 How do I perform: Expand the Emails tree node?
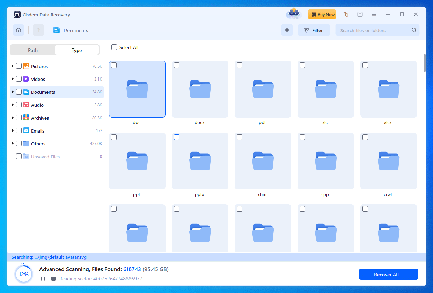pos(13,130)
